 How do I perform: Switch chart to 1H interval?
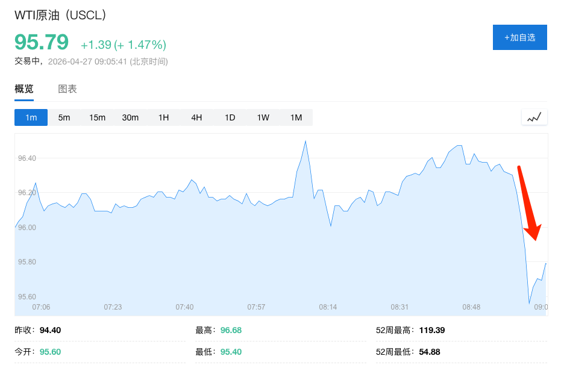(163, 117)
